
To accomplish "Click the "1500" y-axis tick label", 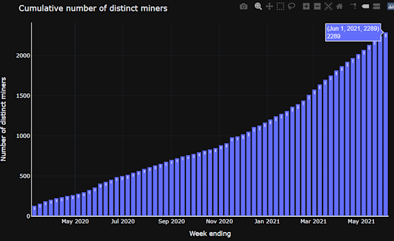I will click(x=23, y=96).
